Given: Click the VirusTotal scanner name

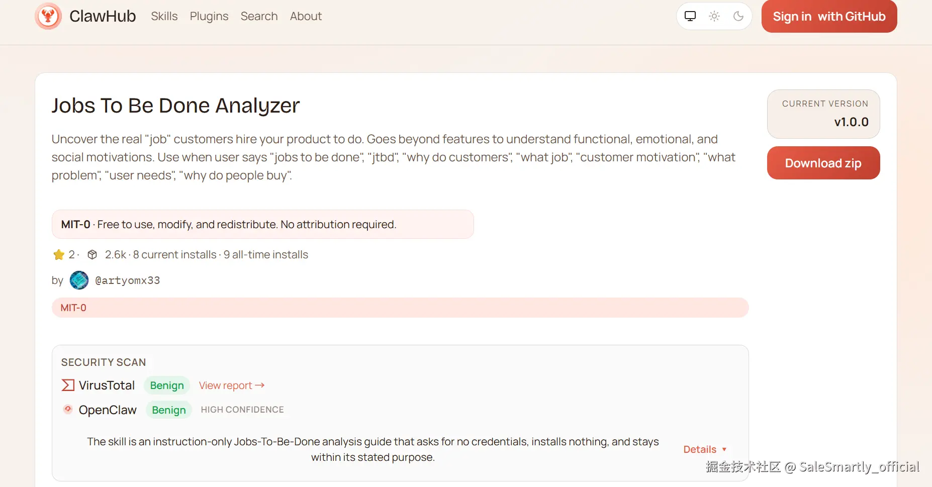Looking at the screenshot, I should pos(107,385).
